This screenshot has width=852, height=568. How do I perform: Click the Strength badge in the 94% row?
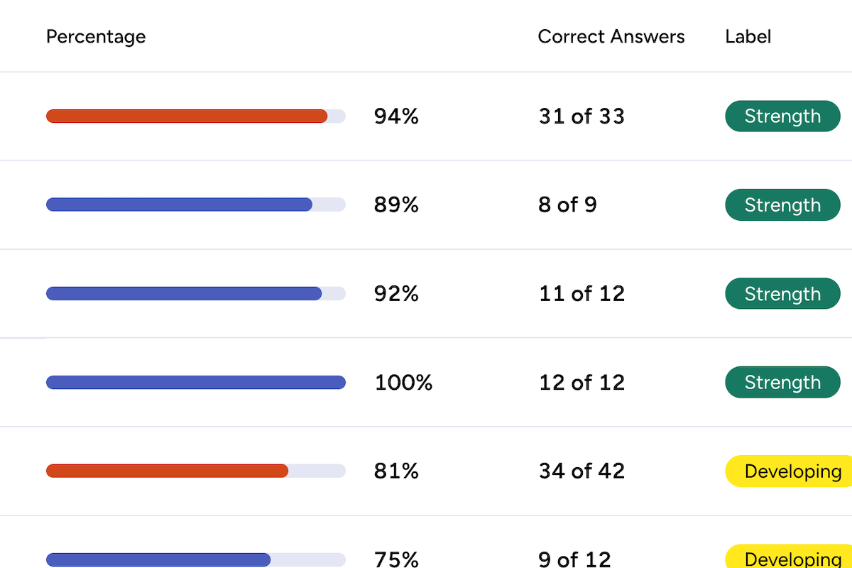782,116
